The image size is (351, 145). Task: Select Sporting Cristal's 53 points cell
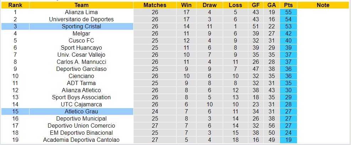coord(288,26)
